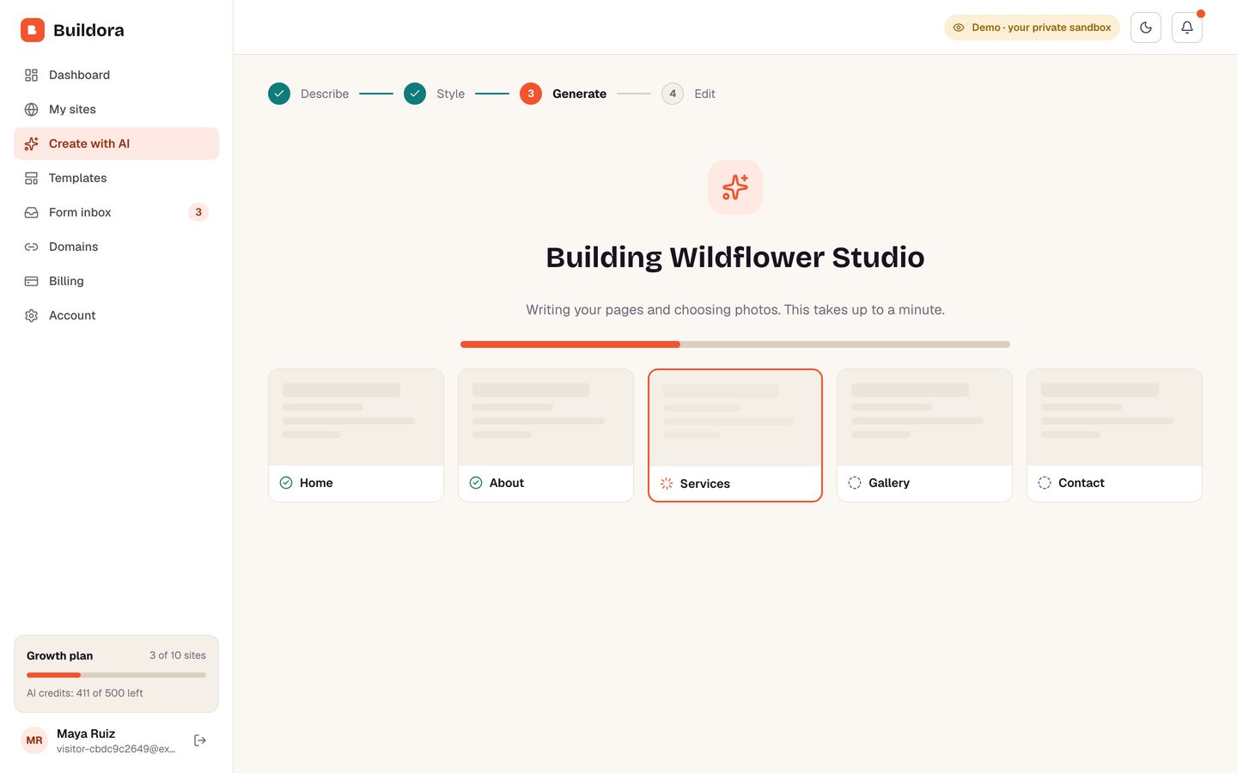
Task: Click the "3 of 10 sites" text
Action: coord(178,655)
